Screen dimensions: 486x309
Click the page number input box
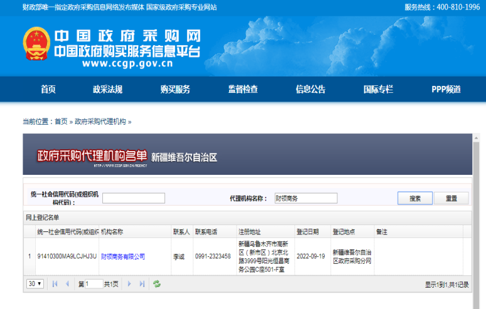[94, 284]
